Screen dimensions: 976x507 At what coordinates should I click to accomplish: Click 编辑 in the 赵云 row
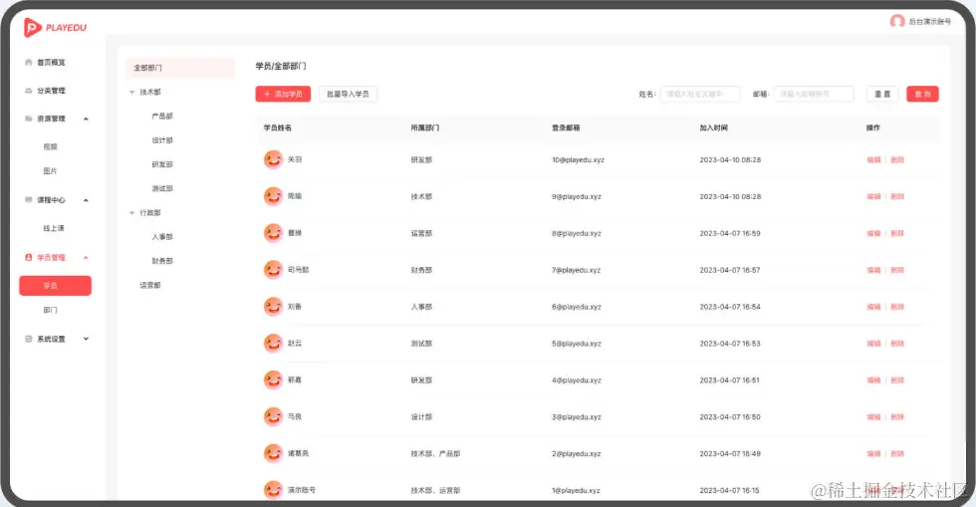(874, 344)
